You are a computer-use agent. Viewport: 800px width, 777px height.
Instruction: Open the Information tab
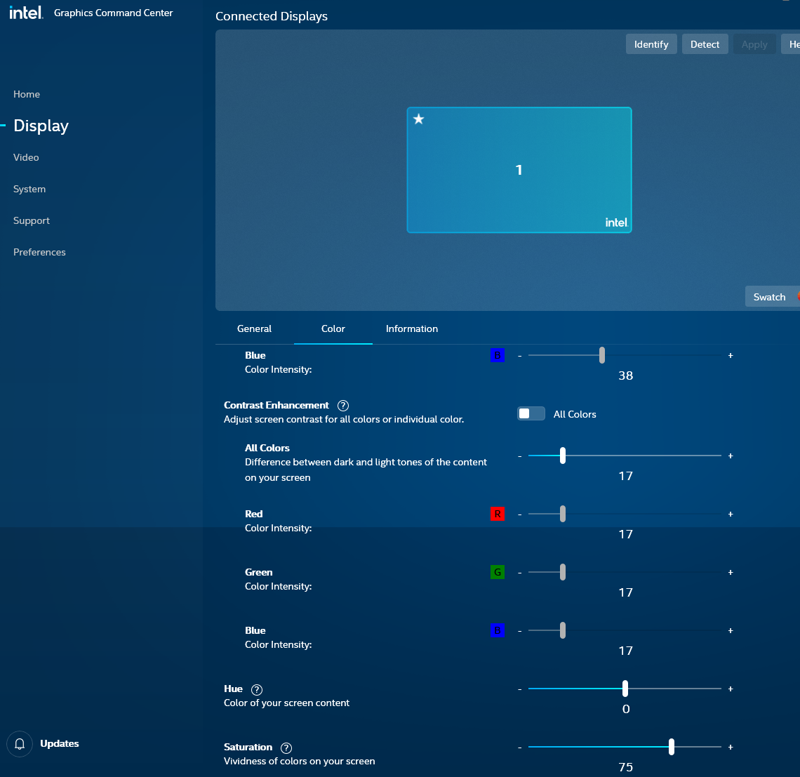pyautogui.click(x=412, y=328)
